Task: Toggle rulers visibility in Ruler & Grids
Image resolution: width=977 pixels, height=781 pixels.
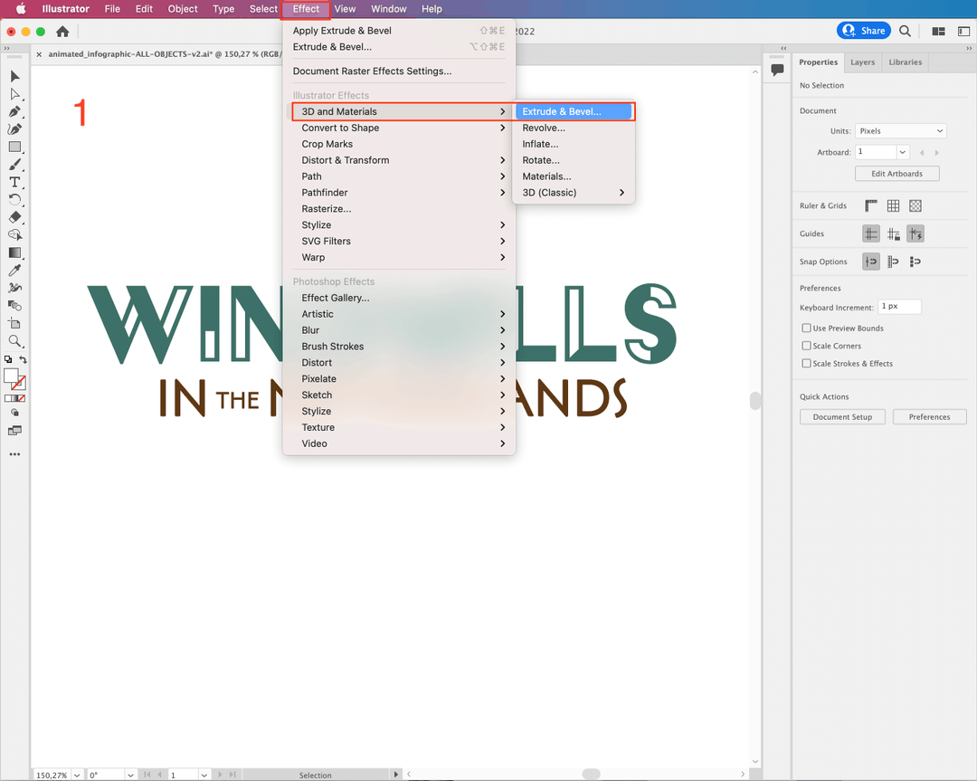Action: 870,205
